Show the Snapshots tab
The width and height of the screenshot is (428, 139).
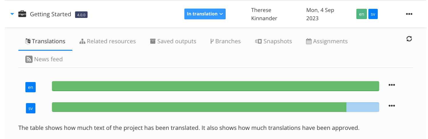tap(274, 41)
